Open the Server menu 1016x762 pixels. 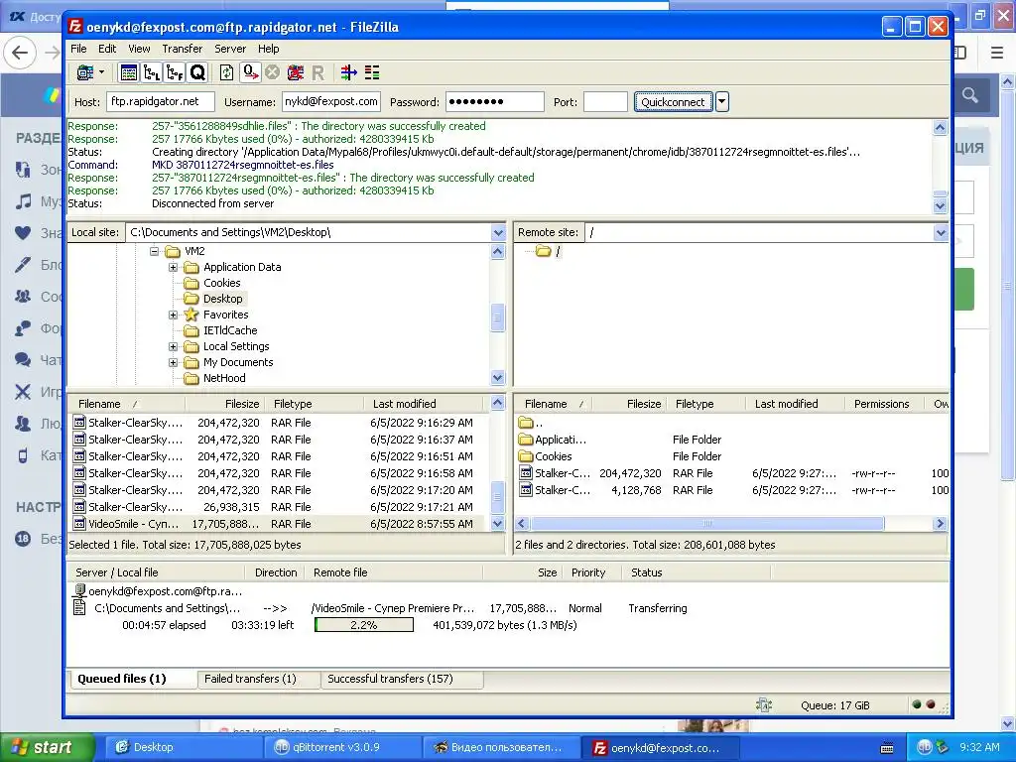(230, 49)
